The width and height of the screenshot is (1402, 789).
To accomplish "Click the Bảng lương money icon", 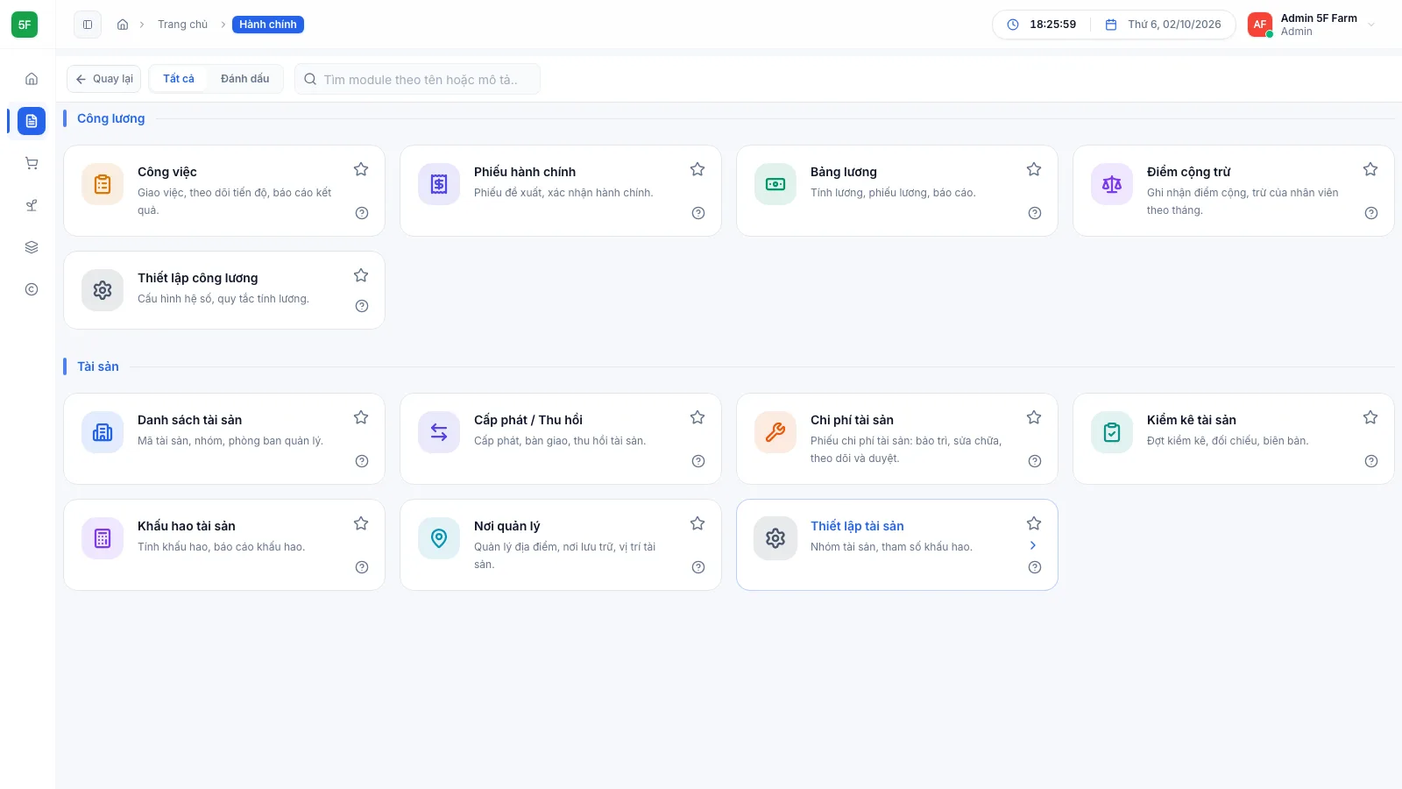I will [775, 184].
